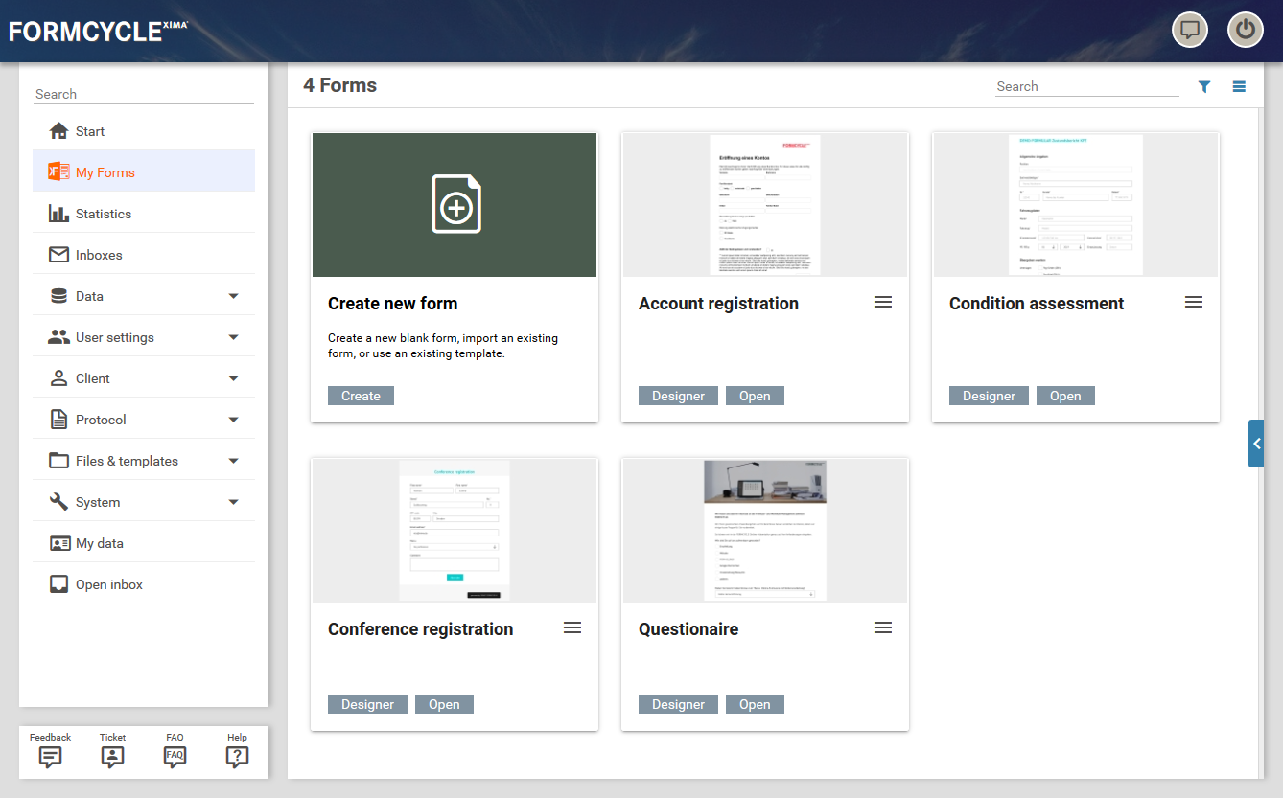The width and height of the screenshot is (1283, 798).
Task: Click the Client person icon
Action: click(x=59, y=378)
